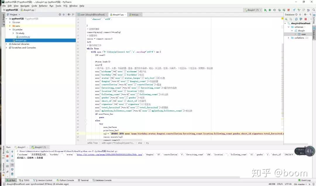Open the Event Log
Screen dimensions: 316x186
pos(304,180)
